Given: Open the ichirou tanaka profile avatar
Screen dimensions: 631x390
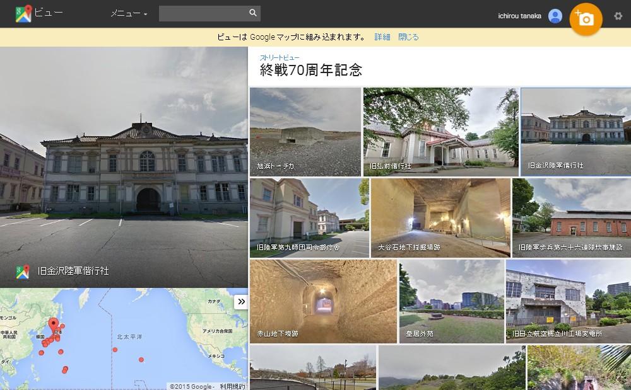Looking at the screenshot, I should click(555, 16).
